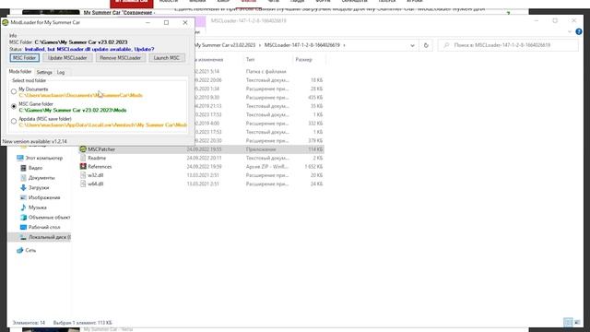The image size is (590, 332).
Task: Open Документы in navigation pane
Action: click(41, 178)
